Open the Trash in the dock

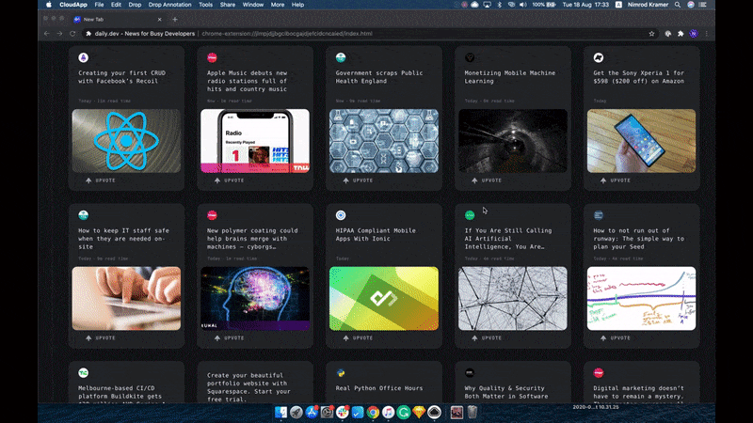coord(473,412)
